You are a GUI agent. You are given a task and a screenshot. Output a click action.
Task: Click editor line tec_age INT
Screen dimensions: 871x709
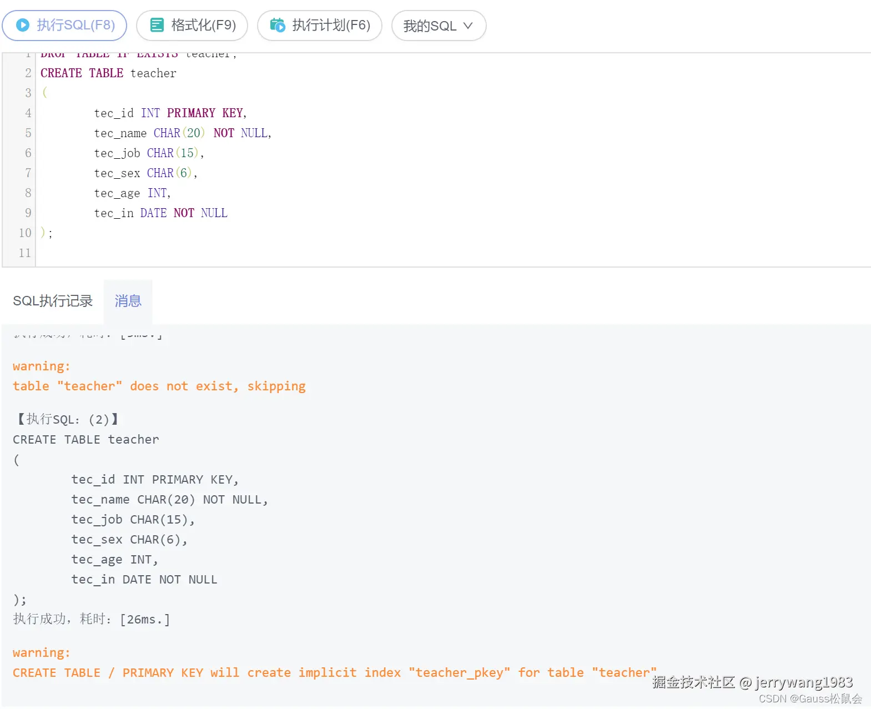(x=132, y=193)
